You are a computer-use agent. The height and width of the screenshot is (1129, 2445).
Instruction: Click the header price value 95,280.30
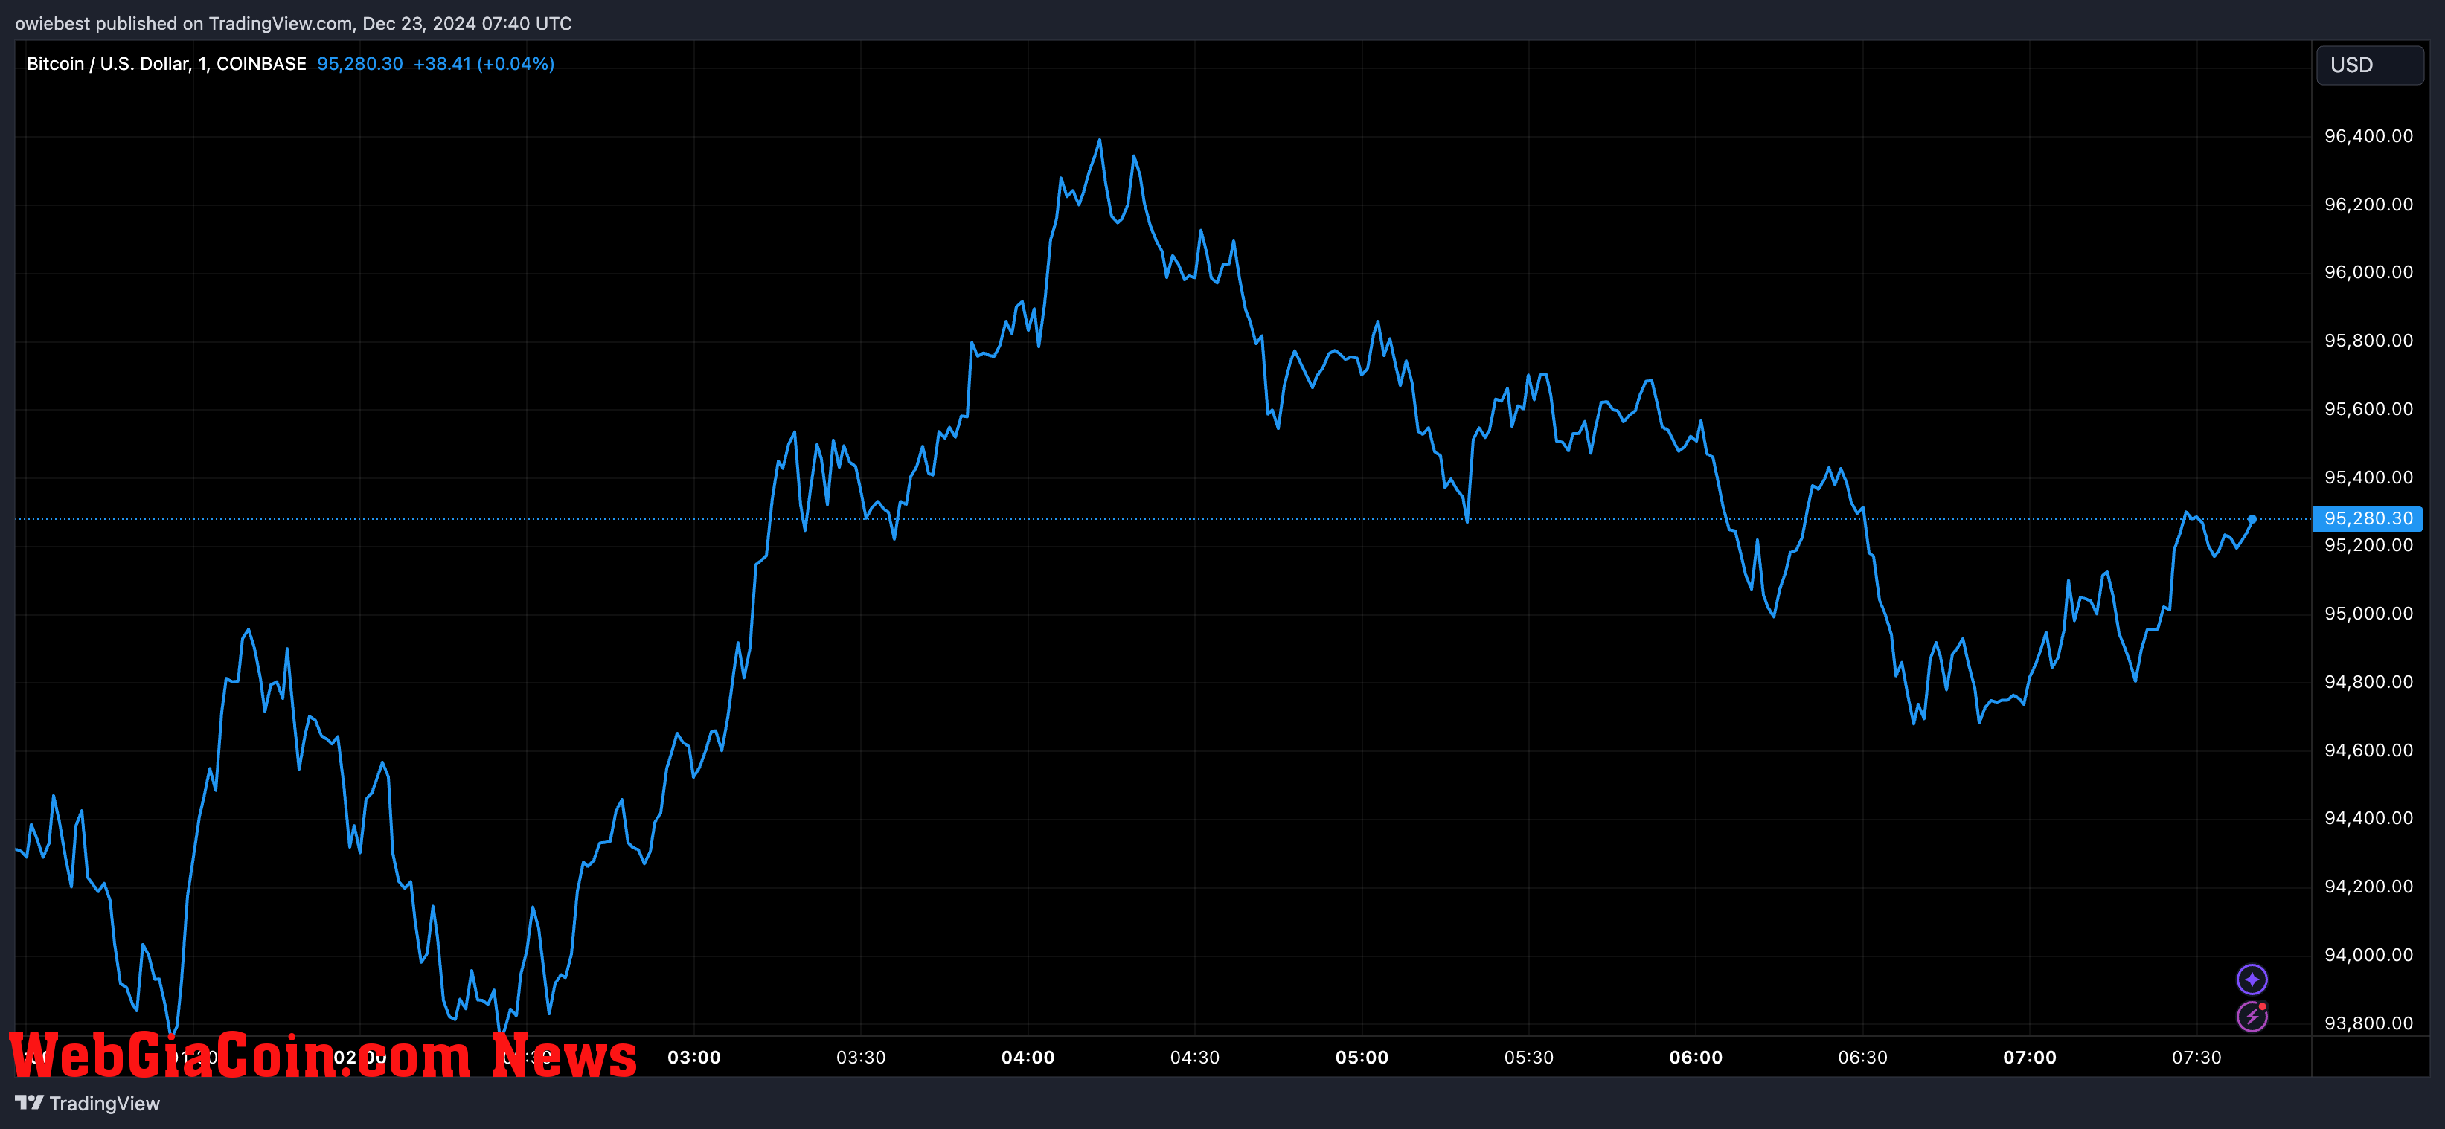(x=359, y=63)
